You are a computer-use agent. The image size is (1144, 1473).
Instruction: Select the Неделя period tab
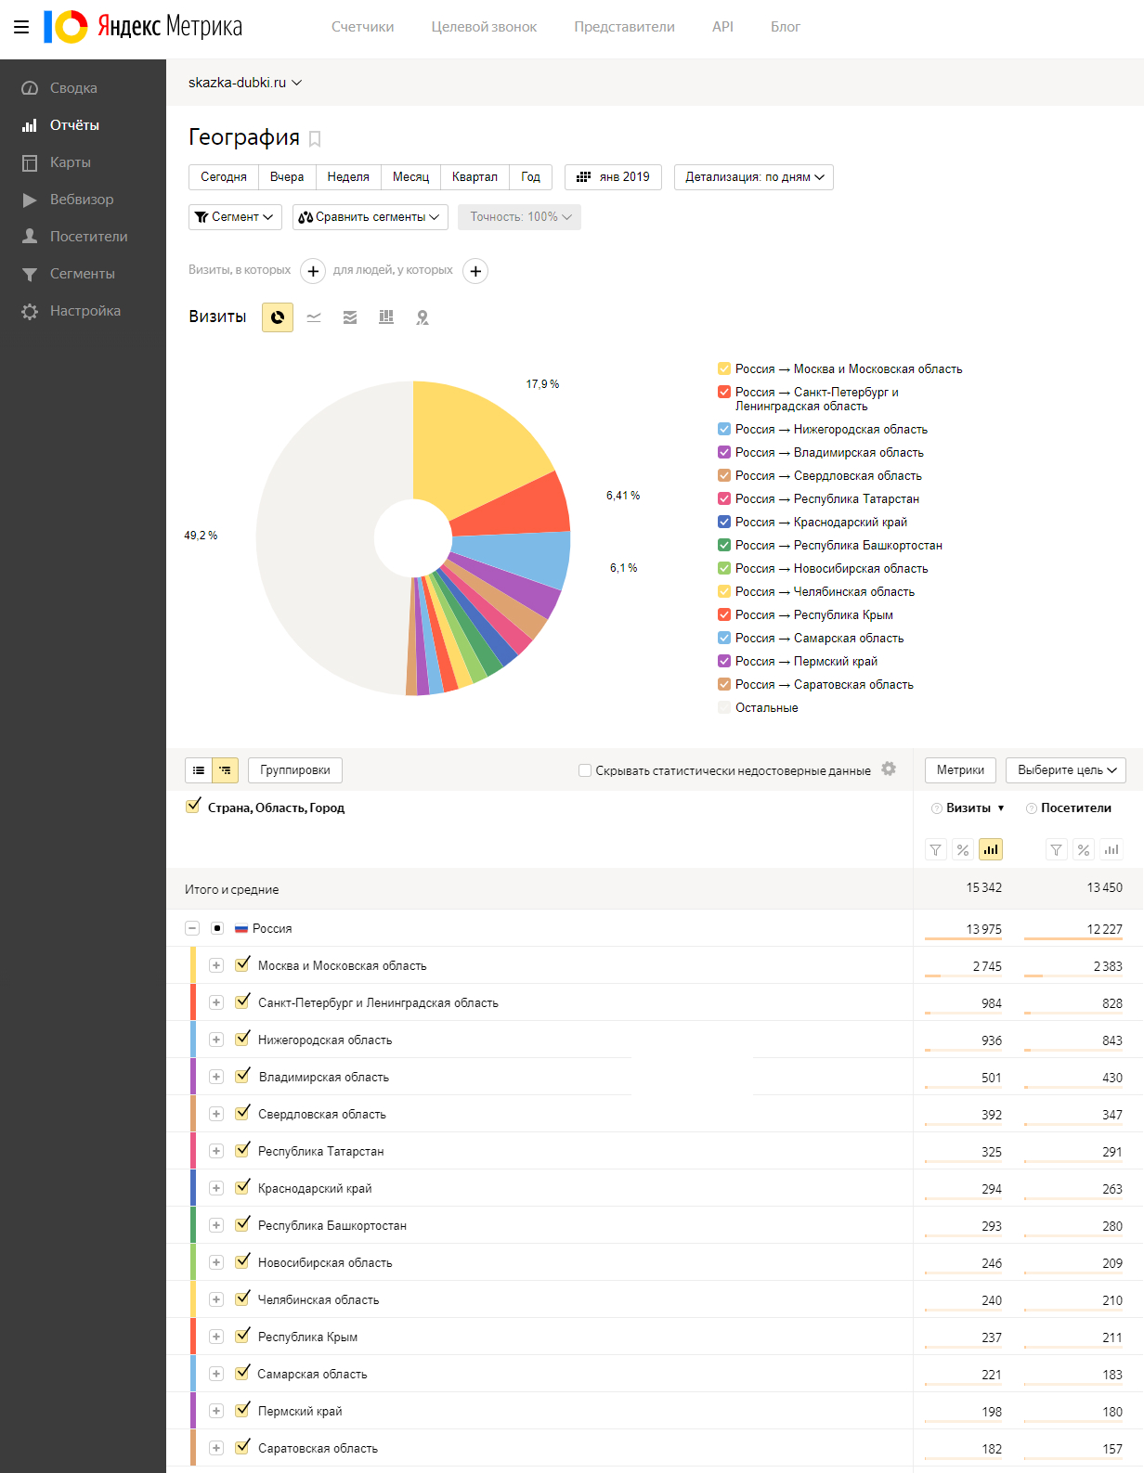click(x=348, y=177)
